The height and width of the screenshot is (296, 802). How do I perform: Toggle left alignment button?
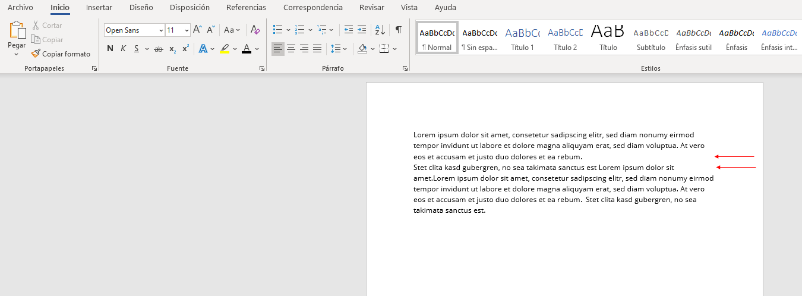pyautogui.click(x=278, y=49)
